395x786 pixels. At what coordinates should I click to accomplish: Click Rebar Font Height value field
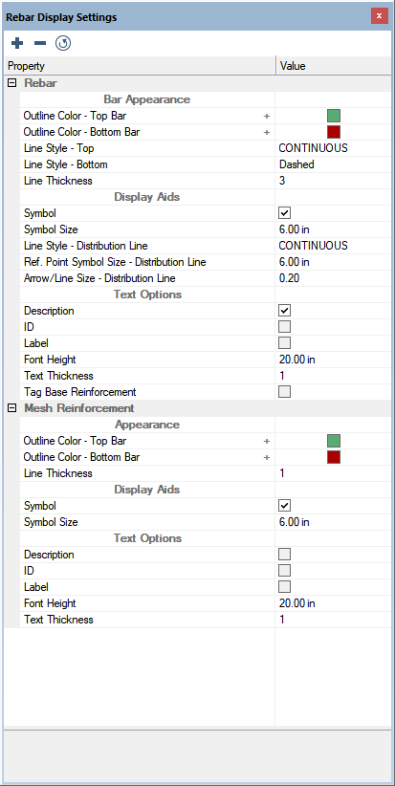point(334,360)
